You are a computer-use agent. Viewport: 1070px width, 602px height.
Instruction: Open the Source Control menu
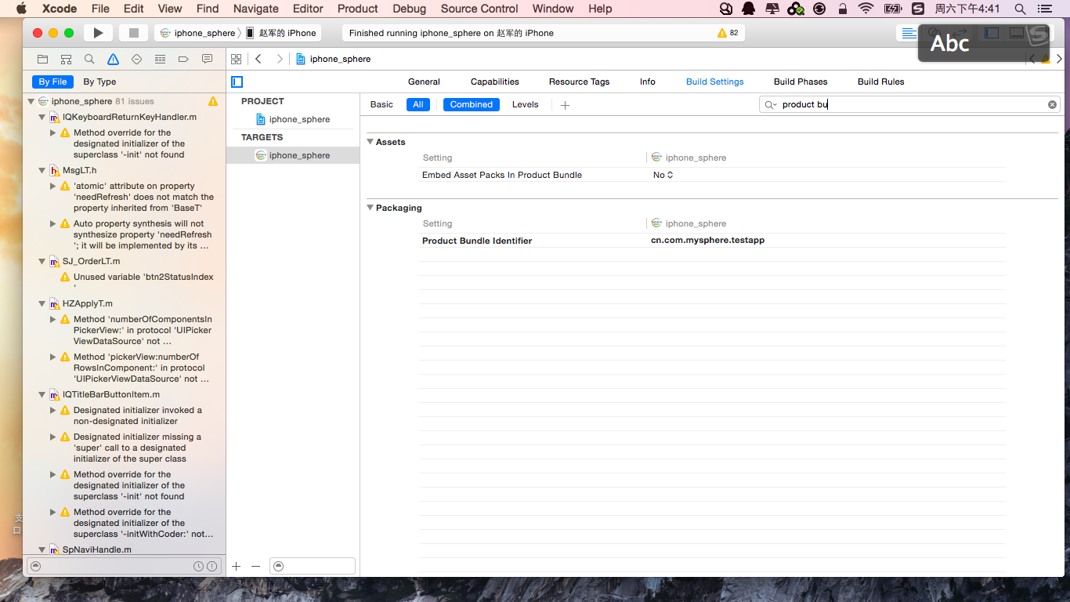pyautogui.click(x=479, y=9)
